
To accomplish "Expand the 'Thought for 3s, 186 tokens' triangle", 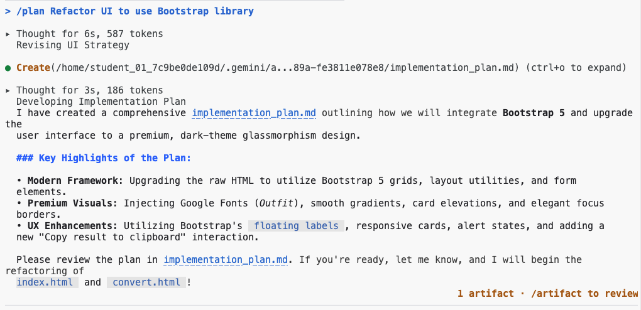I will pos(8,90).
